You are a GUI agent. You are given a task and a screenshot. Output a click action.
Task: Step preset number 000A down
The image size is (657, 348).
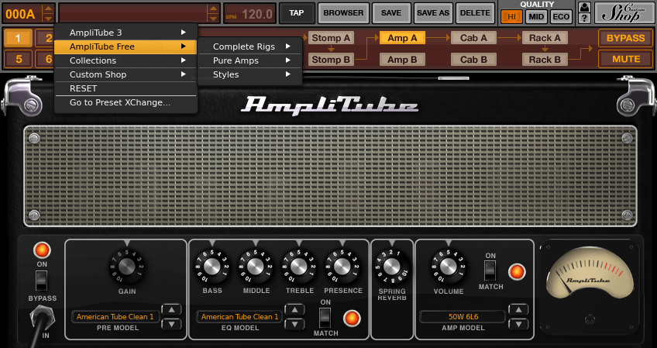pos(49,18)
